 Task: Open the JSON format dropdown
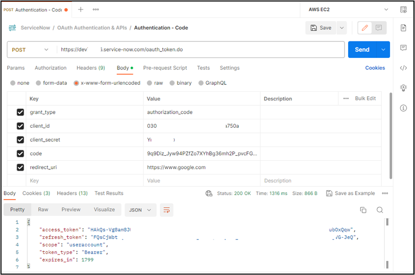[140, 210]
